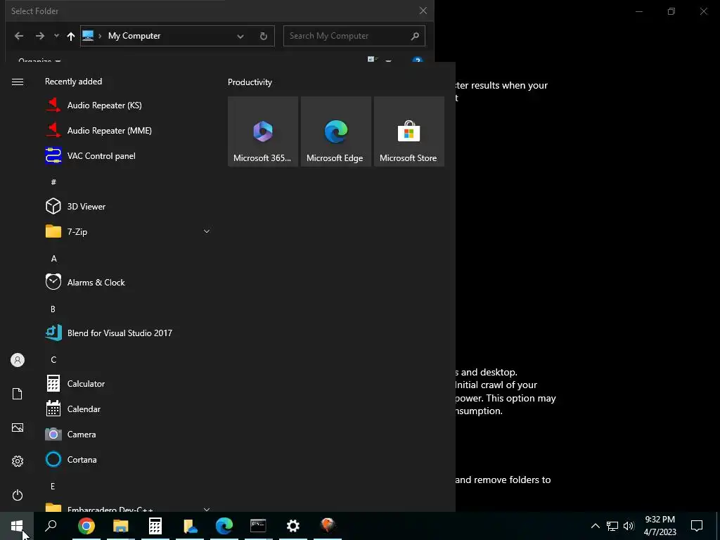Viewport: 720px width, 540px height.
Task: Open Pictures from Start sidebar
Action: (18, 427)
